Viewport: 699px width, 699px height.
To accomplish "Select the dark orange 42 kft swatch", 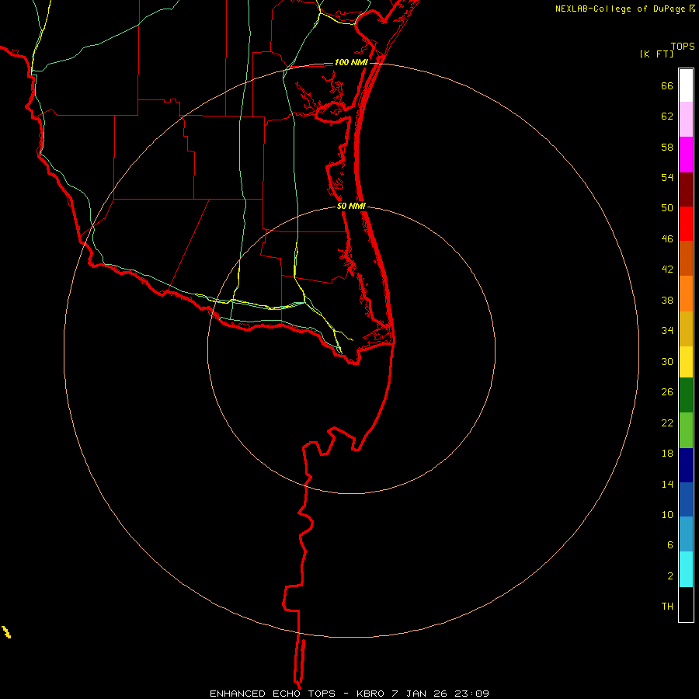I will click(686, 258).
